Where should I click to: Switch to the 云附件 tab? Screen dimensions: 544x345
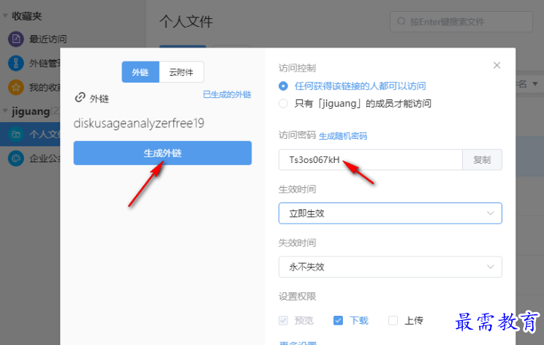[181, 72]
